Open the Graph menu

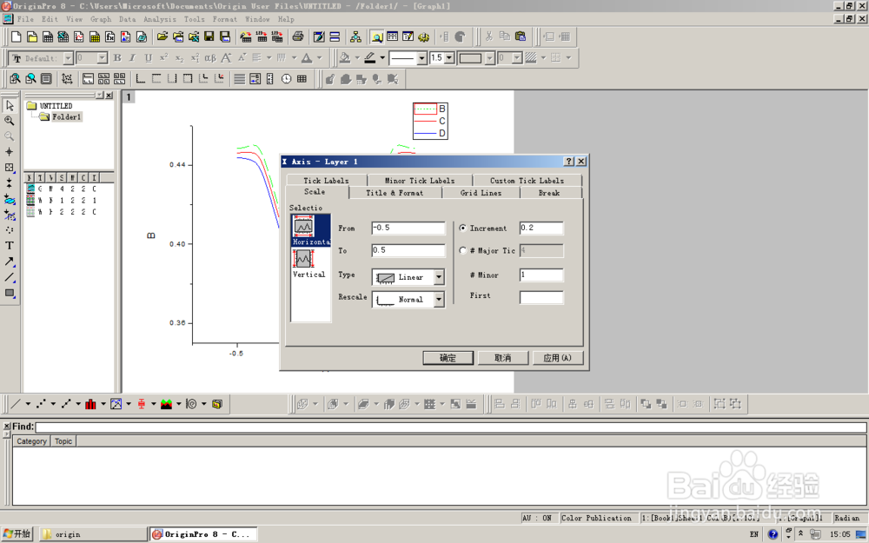point(101,19)
